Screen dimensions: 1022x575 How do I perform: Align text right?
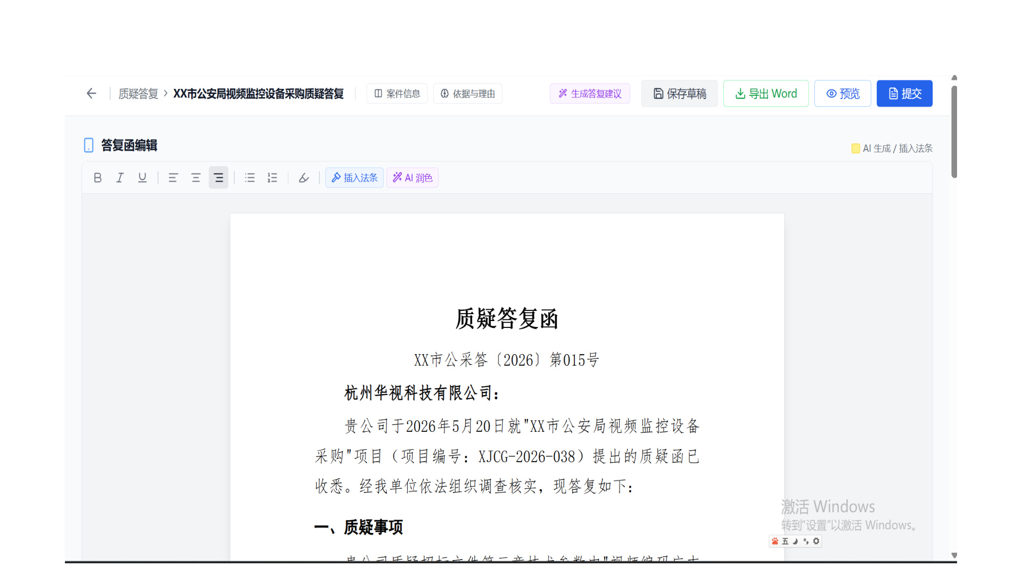pyautogui.click(x=218, y=178)
